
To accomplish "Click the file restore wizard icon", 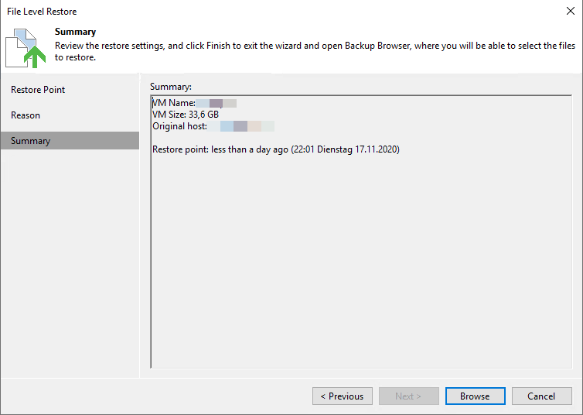I will (26, 48).
